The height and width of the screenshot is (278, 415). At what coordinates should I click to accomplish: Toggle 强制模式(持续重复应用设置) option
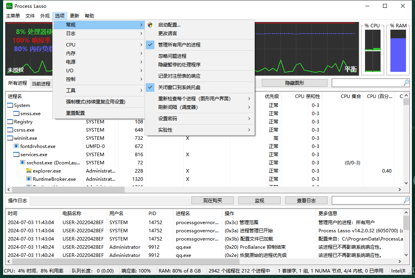(99, 102)
